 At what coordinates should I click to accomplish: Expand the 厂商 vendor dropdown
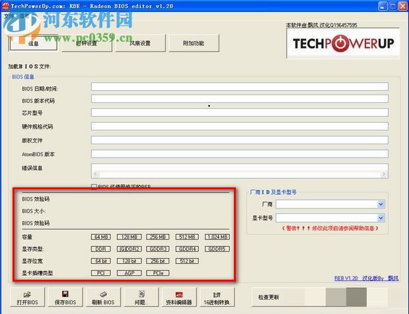(x=381, y=204)
